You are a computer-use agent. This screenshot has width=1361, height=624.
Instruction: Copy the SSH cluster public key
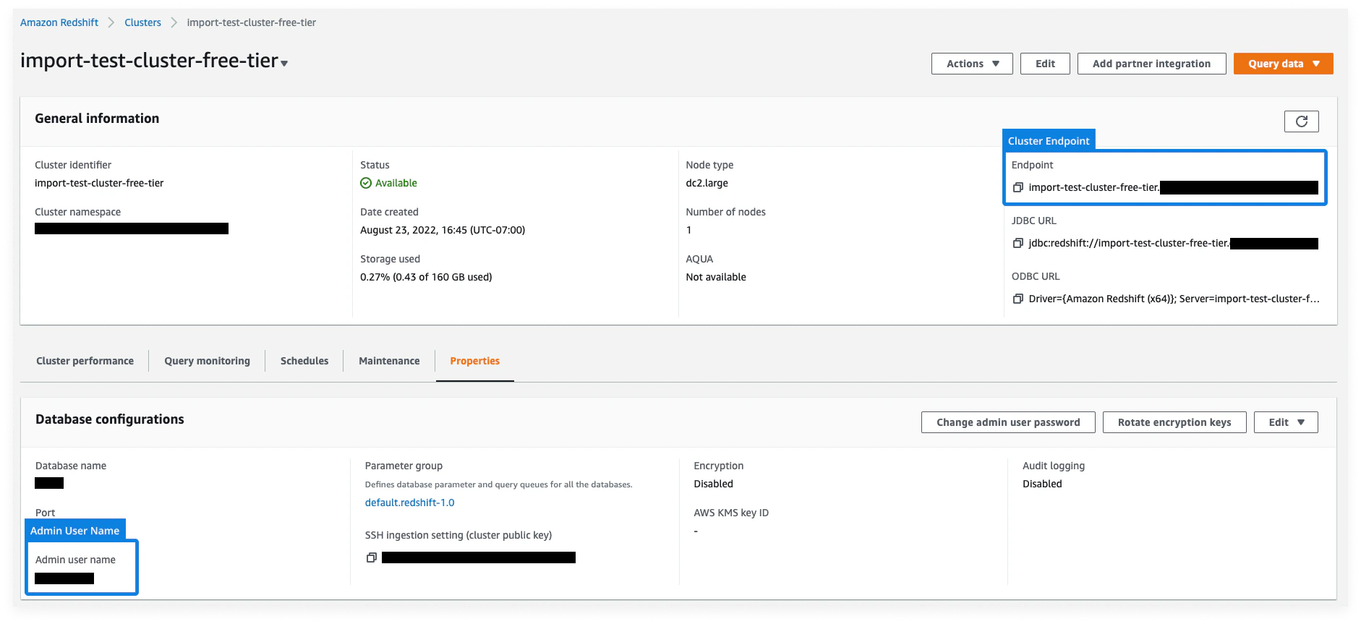point(371,557)
